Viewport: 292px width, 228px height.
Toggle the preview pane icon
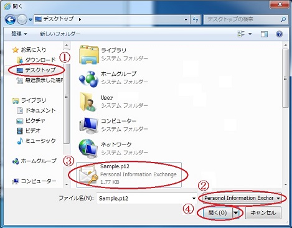pyautogui.click(x=264, y=34)
